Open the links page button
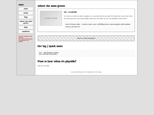The image size is (154, 115). [26, 27]
